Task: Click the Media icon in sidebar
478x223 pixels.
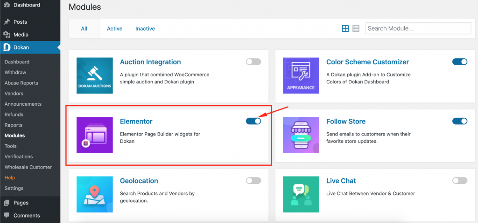Action: (x=7, y=34)
